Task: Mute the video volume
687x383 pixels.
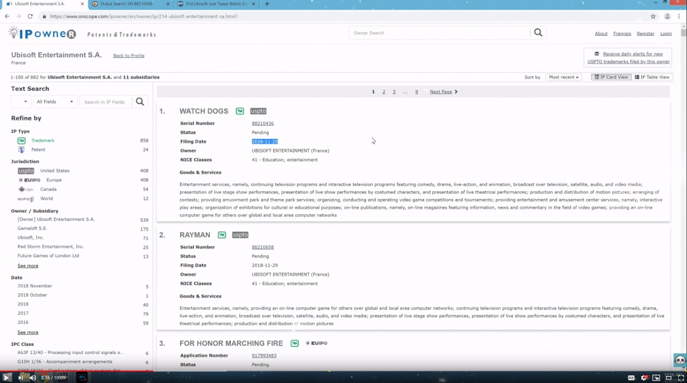Action: click(33, 378)
